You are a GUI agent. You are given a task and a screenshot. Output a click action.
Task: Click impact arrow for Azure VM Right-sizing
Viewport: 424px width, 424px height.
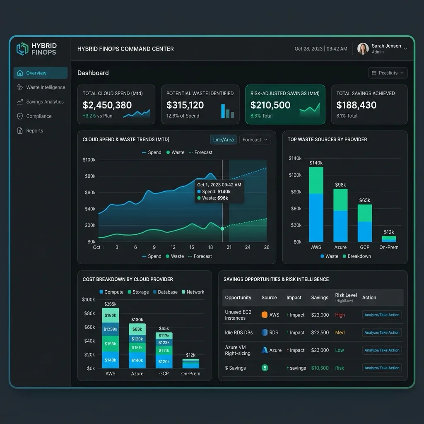coord(288,350)
